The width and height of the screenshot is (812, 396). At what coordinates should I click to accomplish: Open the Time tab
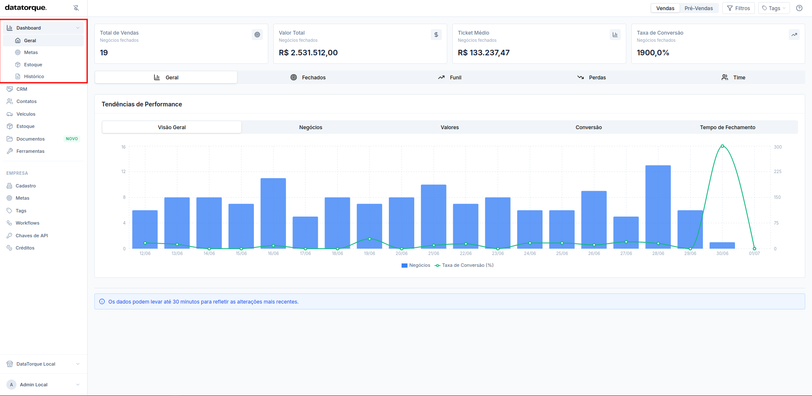pyautogui.click(x=733, y=77)
